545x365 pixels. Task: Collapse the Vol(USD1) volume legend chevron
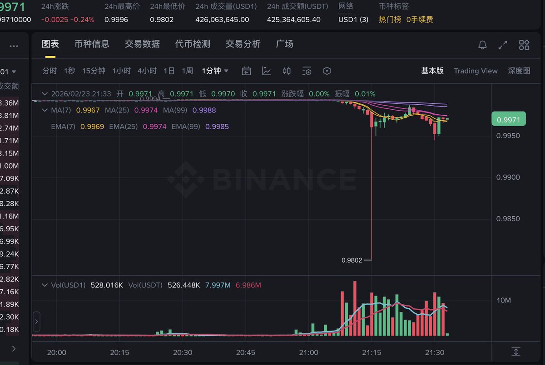click(x=45, y=285)
